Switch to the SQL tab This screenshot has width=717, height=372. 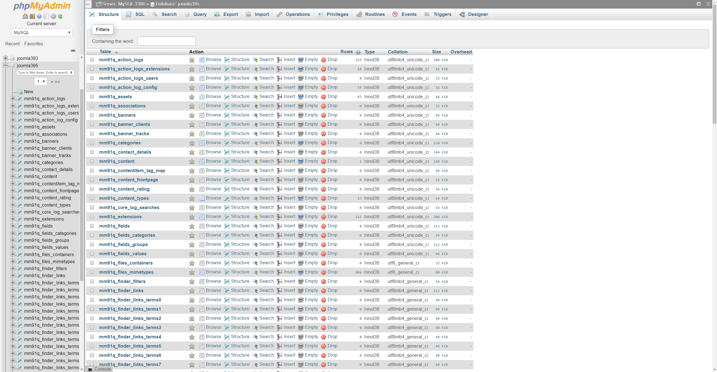(x=136, y=14)
